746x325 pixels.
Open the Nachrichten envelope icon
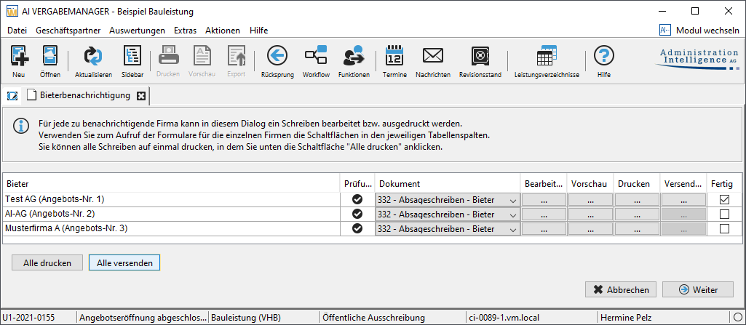point(433,56)
